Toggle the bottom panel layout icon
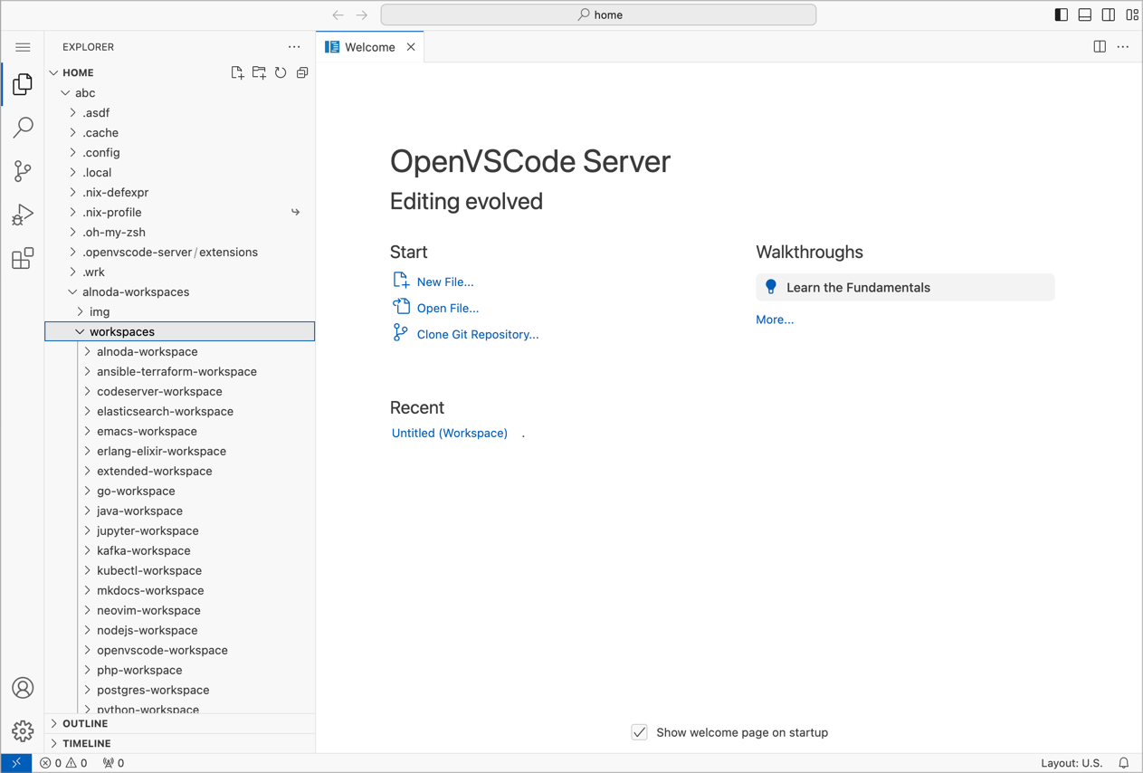This screenshot has width=1143, height=773. (1085, 14)
